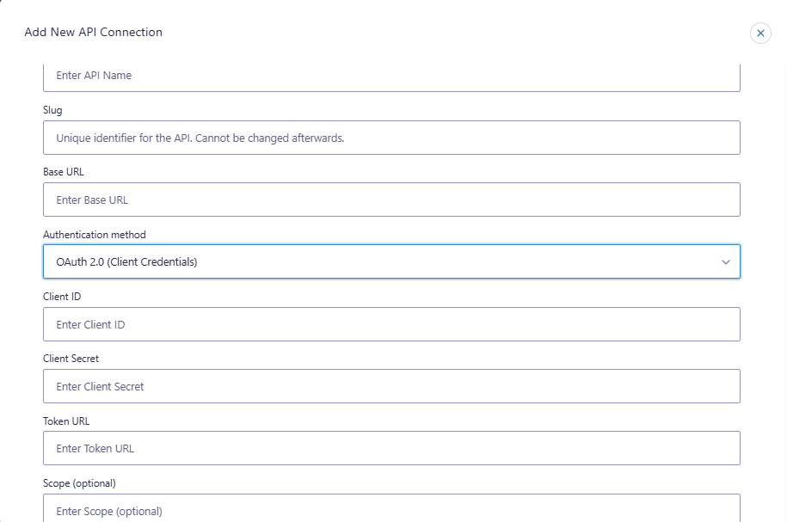Open the Authentication method dropdown
The width and height of the screenshot is (787, 522).
(391, 261)
